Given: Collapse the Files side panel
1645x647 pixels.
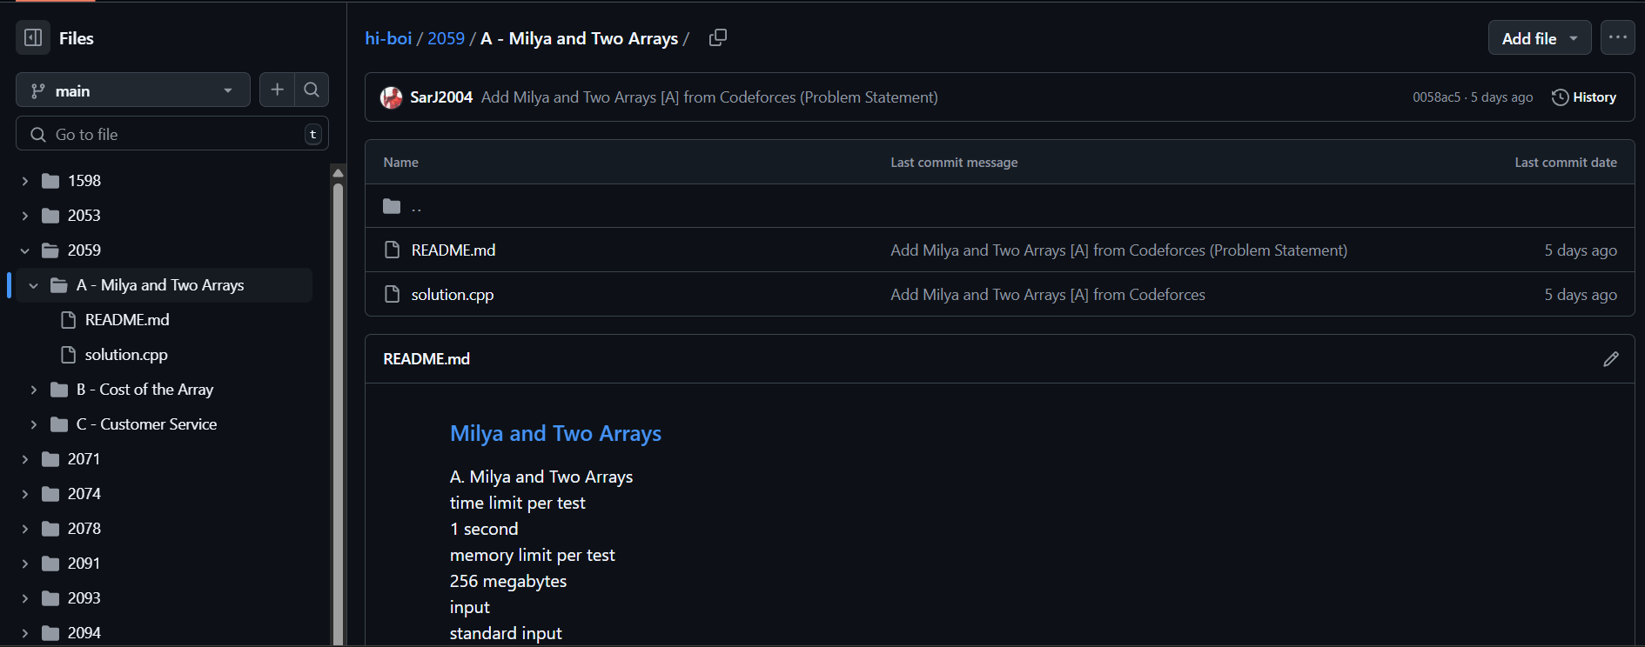Looking at the screenshot, I should point(33,37).
